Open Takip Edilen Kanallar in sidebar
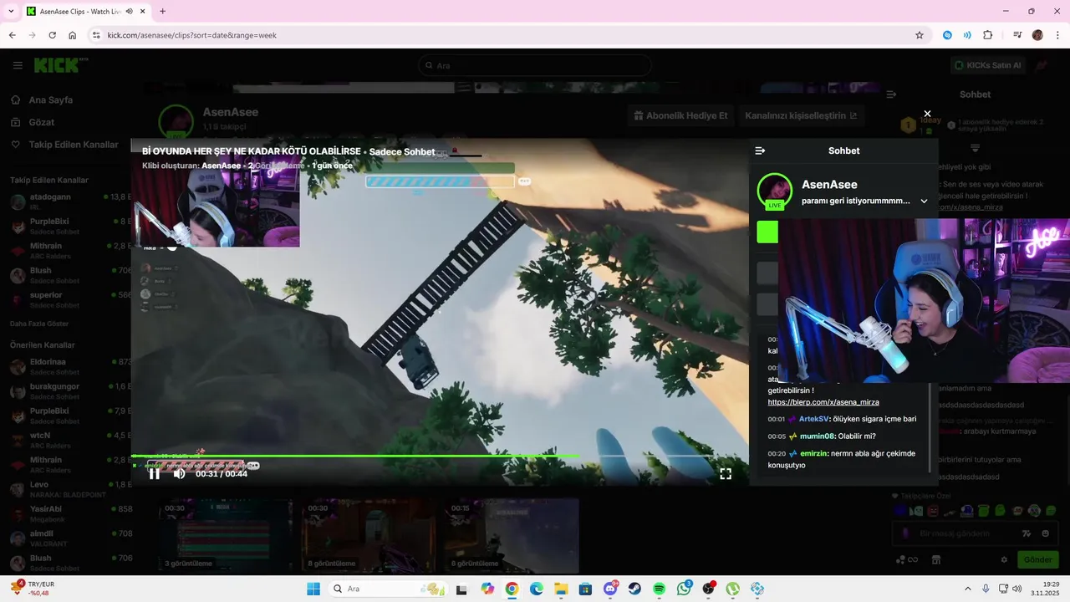Viewport: 1070px width, 602px height. click(74, 145)
